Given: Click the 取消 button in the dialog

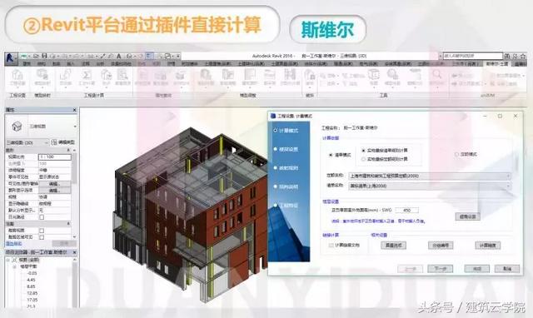Looking at the screenshot, I should [507, 269].
